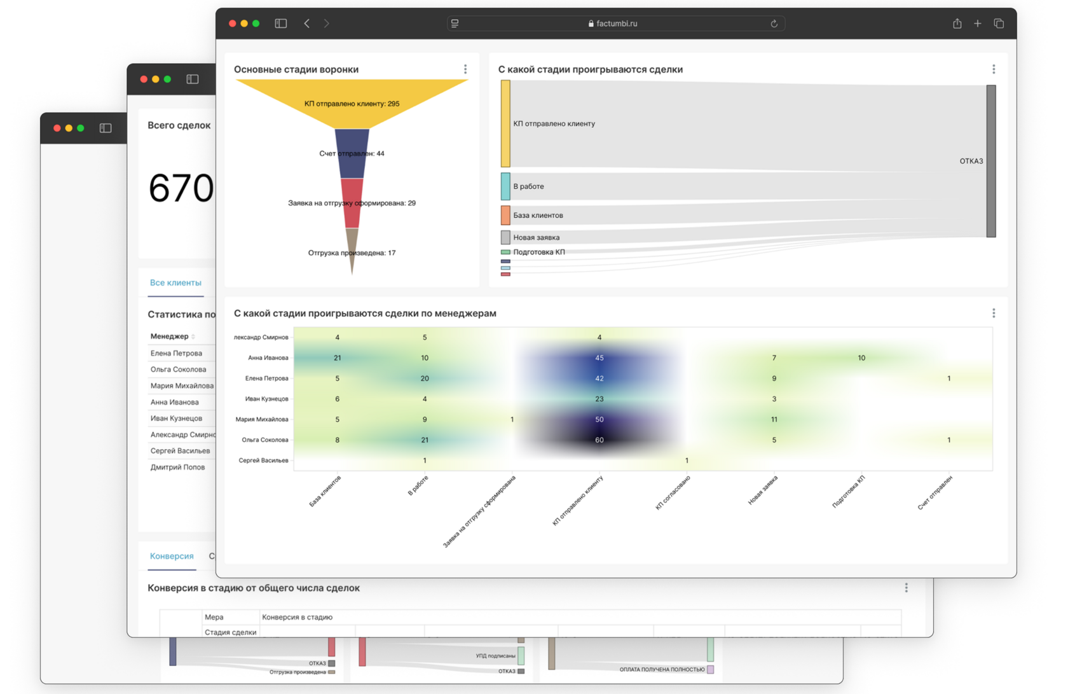Toggle the sidebar in the middle window
This screenshot has height=694, width=1068.
tap(193, 80)
